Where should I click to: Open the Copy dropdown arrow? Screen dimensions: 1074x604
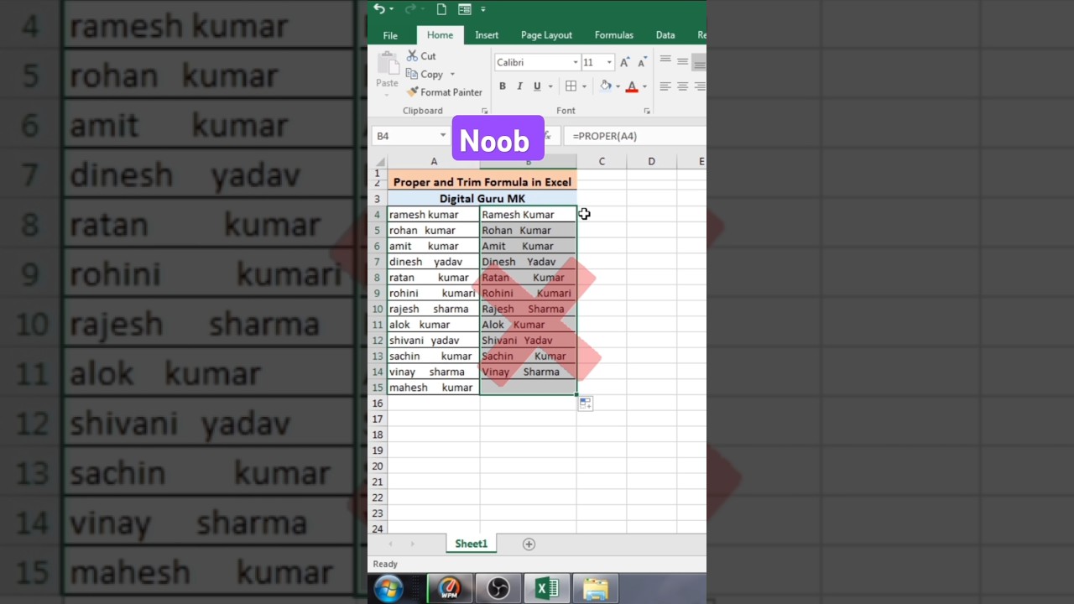(452, 74)
